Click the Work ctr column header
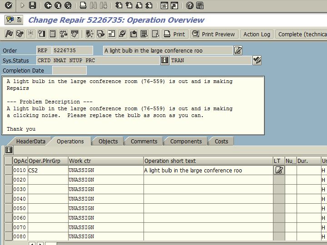This screenshot has width=327, height=245. click(105, 161)
